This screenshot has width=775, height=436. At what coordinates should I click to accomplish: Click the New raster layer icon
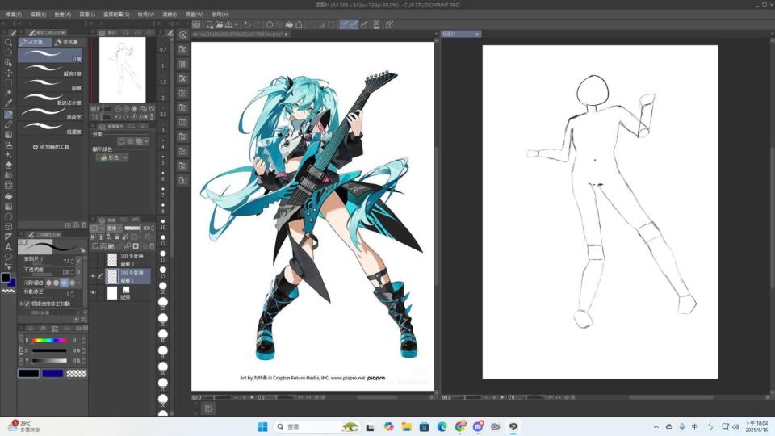(x=95, y=246)
